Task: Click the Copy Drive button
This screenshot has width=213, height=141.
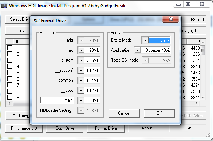Action: pos(65,128)
